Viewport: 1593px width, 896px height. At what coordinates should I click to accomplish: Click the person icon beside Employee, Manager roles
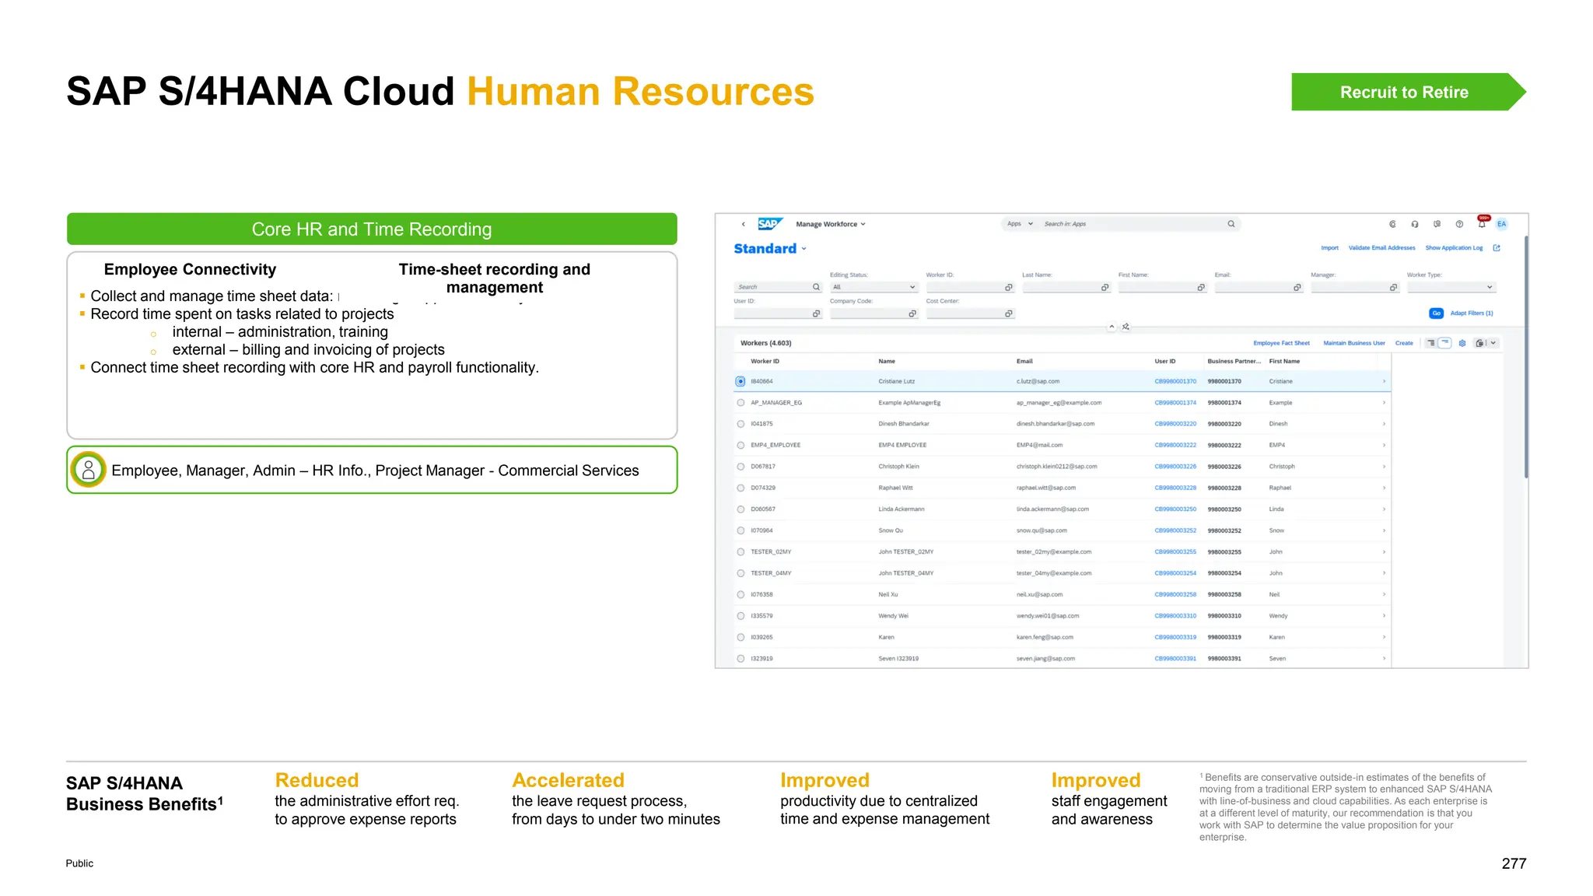89,470
